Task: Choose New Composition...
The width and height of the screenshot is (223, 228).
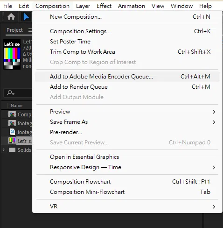Action: [127, 17]
